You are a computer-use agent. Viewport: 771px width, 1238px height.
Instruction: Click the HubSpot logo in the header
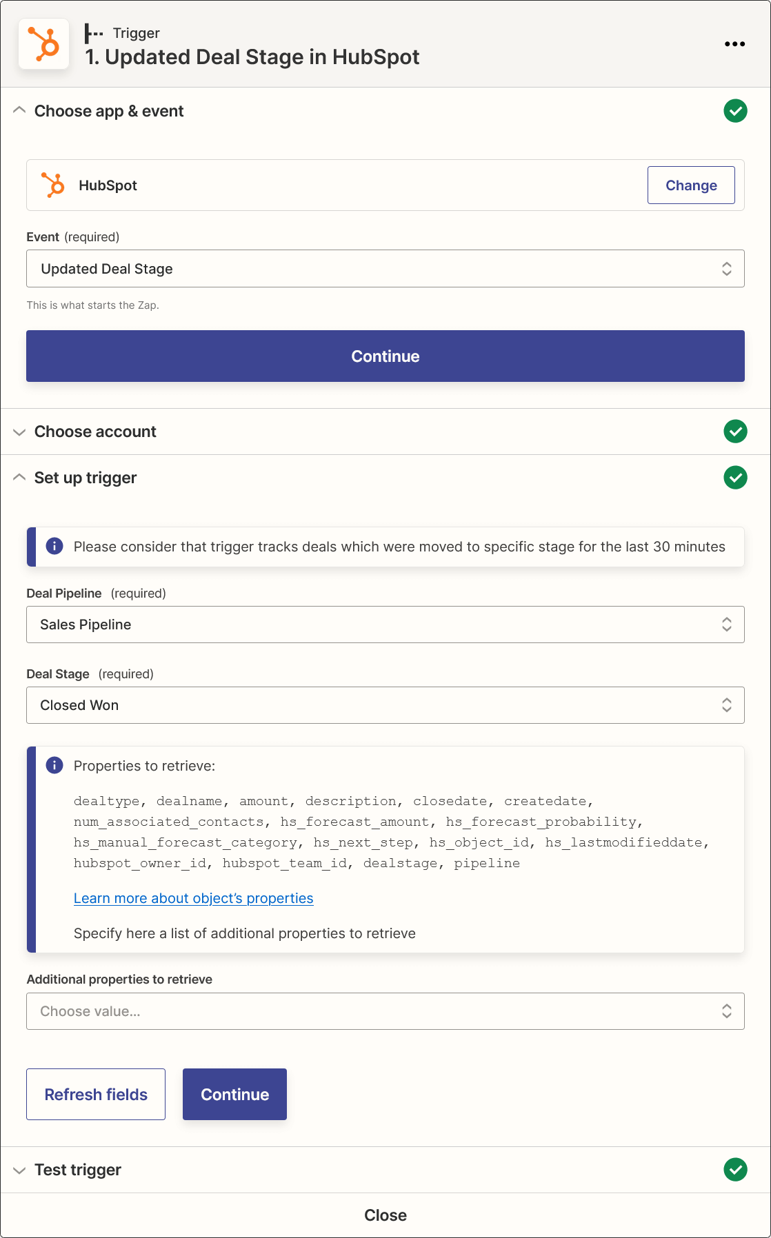pyautogui.click(x=43, y=44)
